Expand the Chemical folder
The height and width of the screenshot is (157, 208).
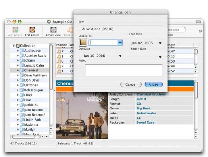point(17,70)
